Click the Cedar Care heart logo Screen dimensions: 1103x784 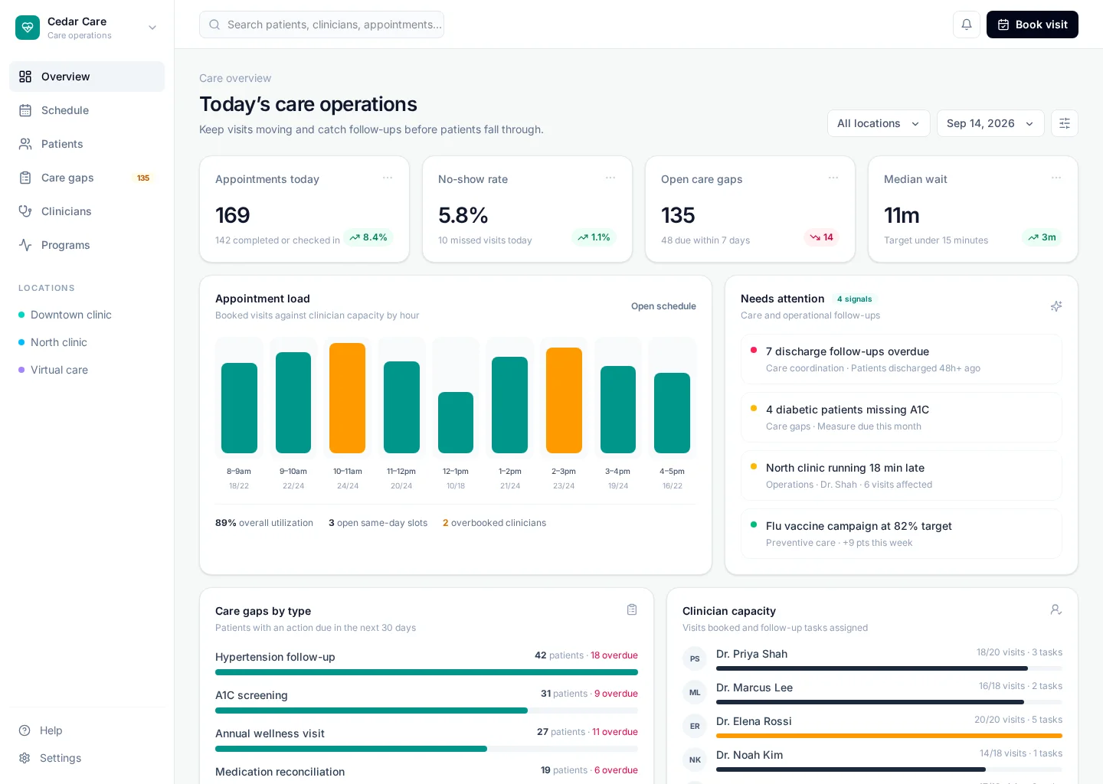[x=28, y=28]
